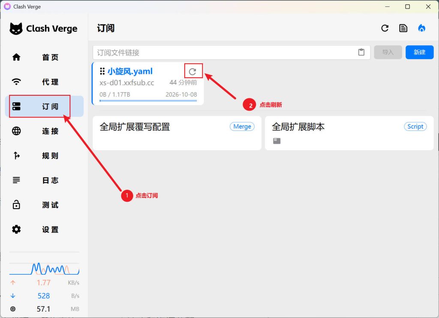This screenshot has width=439, height=318.
Task: Open the 首页 home page
Action: pos(44,58)
